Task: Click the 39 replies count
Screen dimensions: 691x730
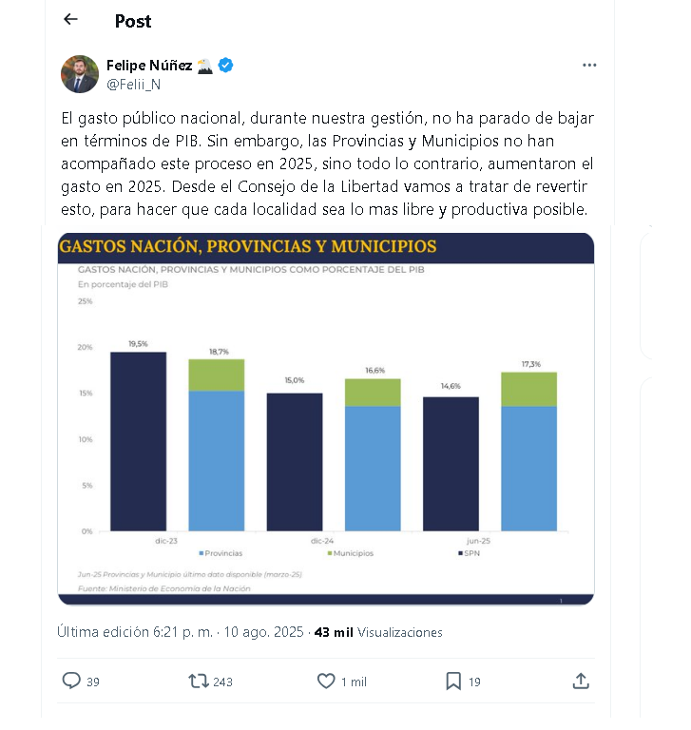Action: click(x=93, y=682)
